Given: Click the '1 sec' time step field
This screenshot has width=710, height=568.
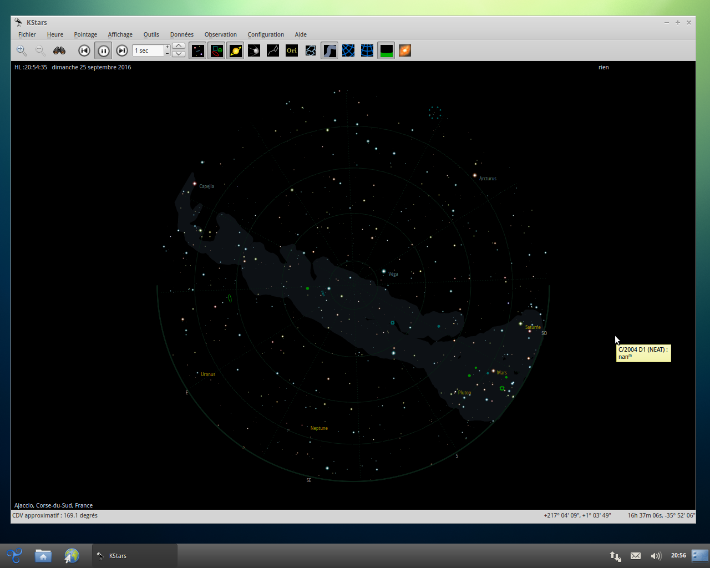Looking at the screenshot, I should point(148,50).
